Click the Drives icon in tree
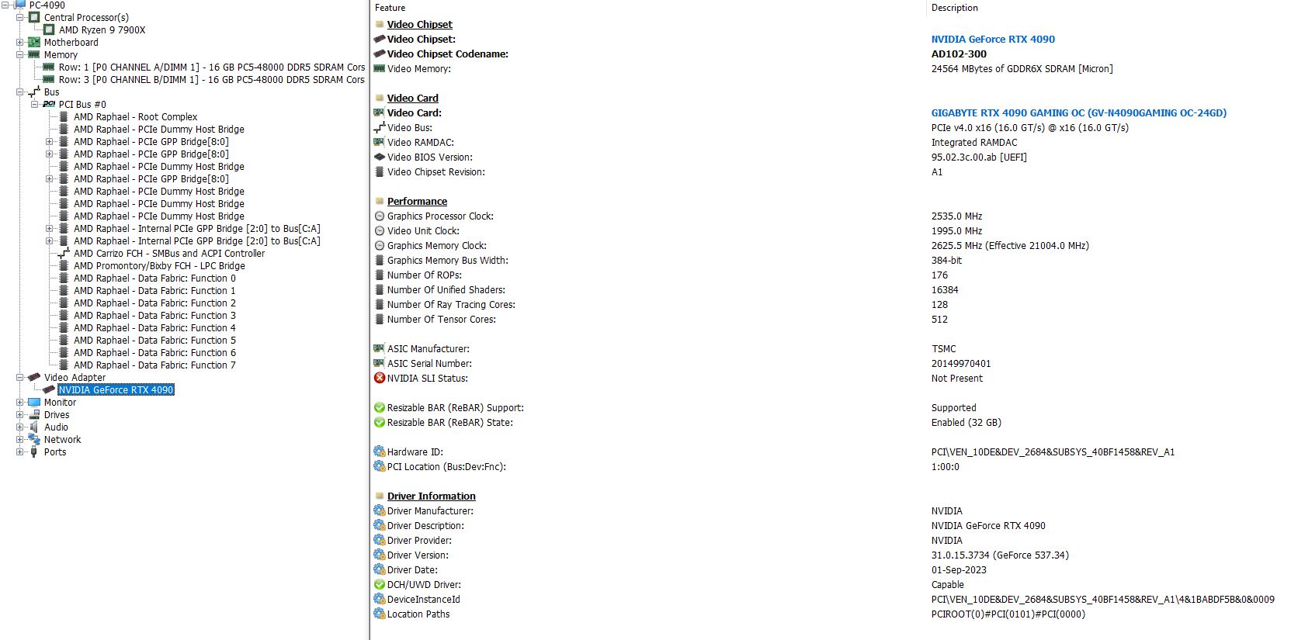The height and width of the screenshot is (640, 1291). click(x=34, y=414)
